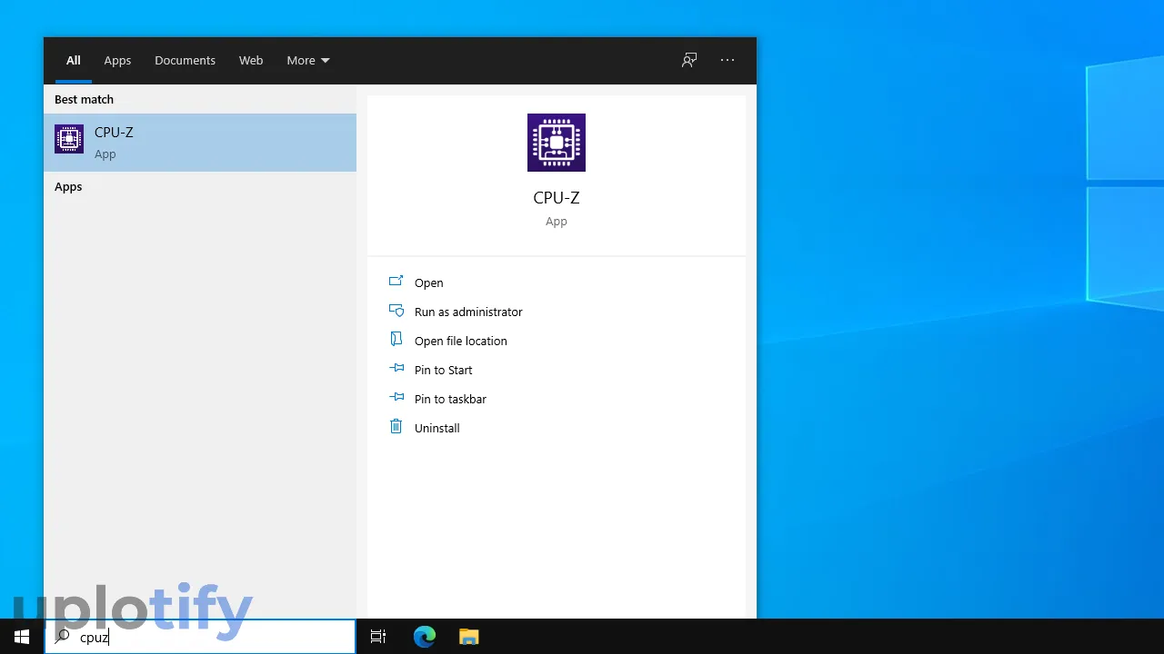Click the CPU-Z icon in best match row

(69, 139)
